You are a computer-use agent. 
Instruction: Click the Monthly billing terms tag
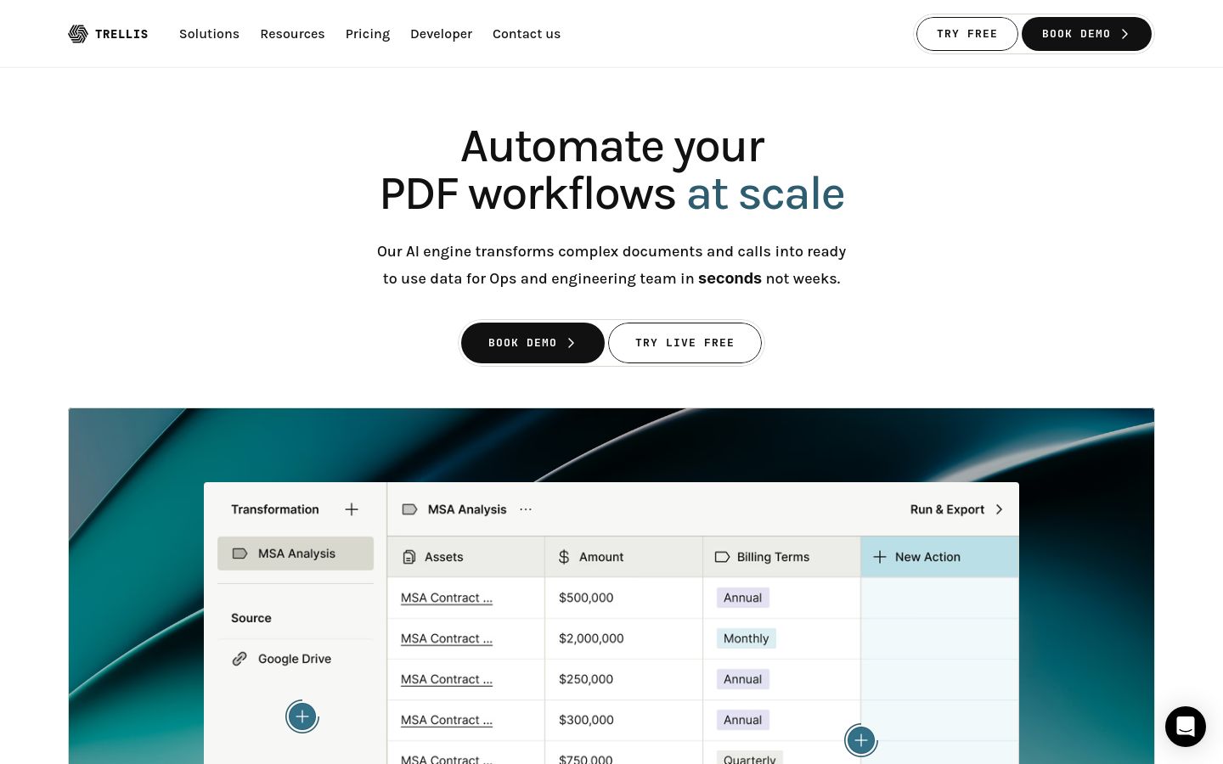(x=746, y=638)
